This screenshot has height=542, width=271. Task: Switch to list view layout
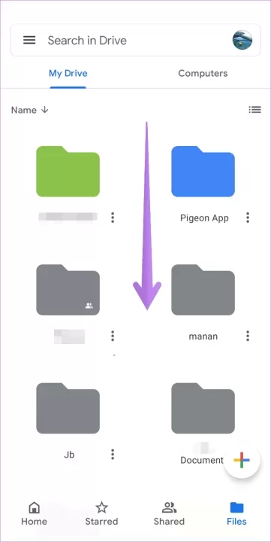(x=254, y=110)
